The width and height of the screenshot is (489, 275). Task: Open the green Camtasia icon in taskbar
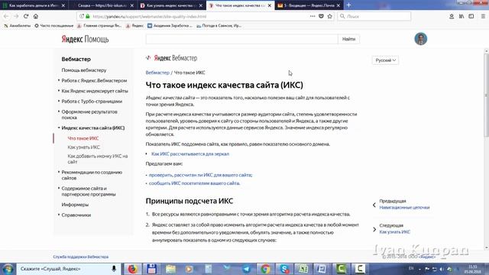341,269
